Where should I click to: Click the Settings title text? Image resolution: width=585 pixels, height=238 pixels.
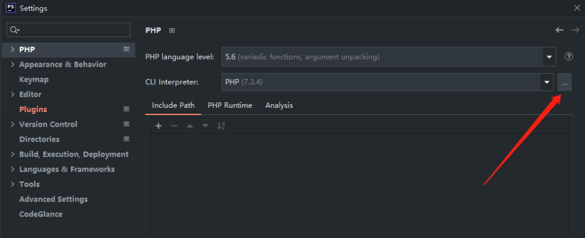click(x=33, y=8)
